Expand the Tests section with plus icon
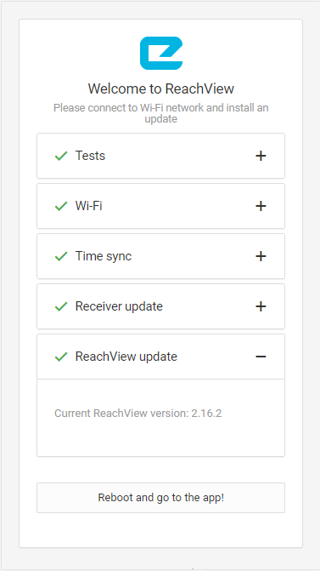 pyautogui.click(x=261, y=156)
